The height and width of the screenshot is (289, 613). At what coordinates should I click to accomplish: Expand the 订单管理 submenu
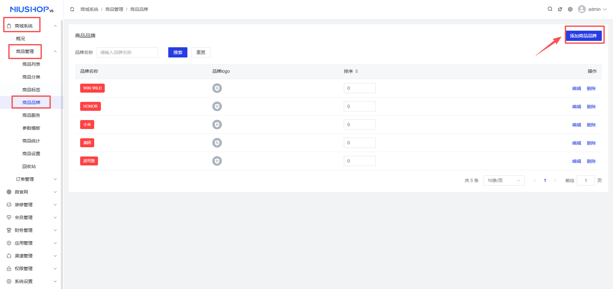(55, 179)
